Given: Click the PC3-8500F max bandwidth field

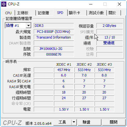Looking at the screenshot, I should pyautogui.click(x=54, y=32).
